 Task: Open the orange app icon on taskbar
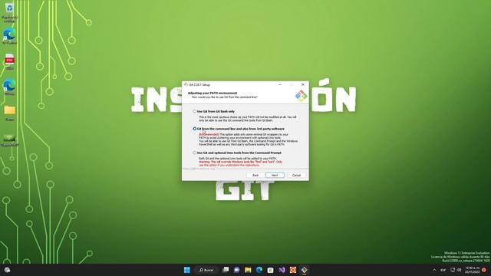(293, 270)
